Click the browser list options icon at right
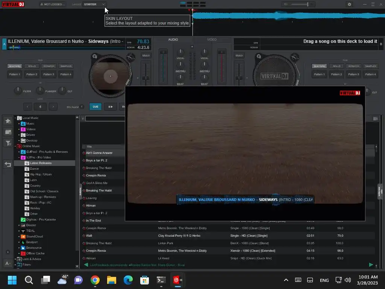 pos(375,119)
